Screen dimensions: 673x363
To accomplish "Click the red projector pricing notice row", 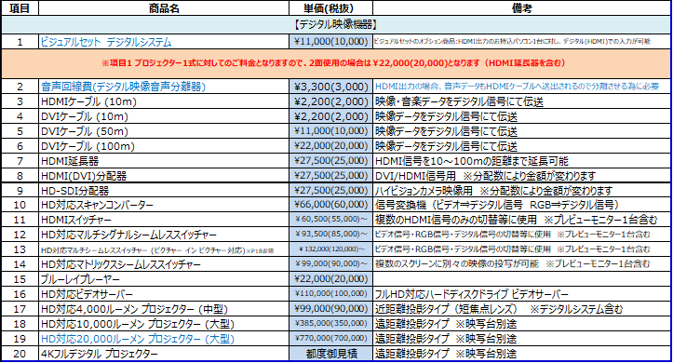I will 336,63.
